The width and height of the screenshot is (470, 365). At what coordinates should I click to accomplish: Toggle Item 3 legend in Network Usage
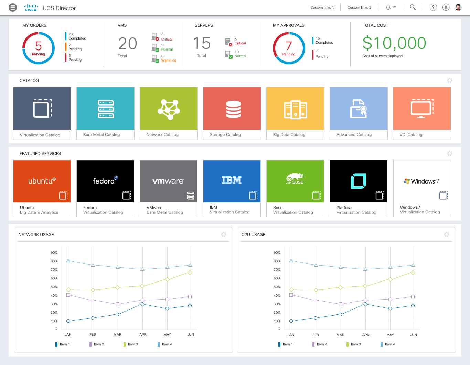tap(131, 344)
